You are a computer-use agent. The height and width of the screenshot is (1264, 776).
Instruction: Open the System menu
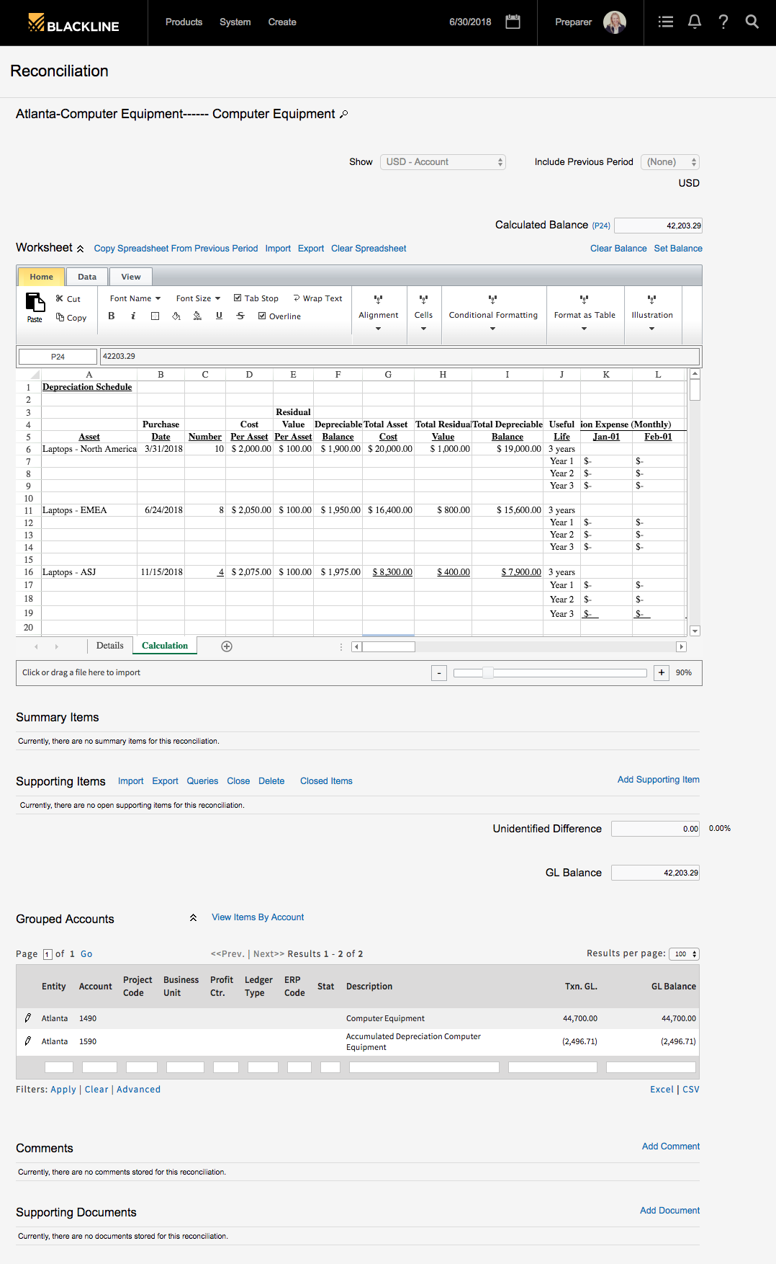point(235,22)
